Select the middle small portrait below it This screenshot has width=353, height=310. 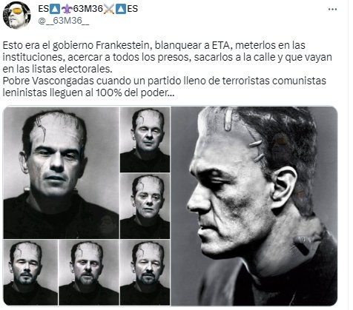145,206
